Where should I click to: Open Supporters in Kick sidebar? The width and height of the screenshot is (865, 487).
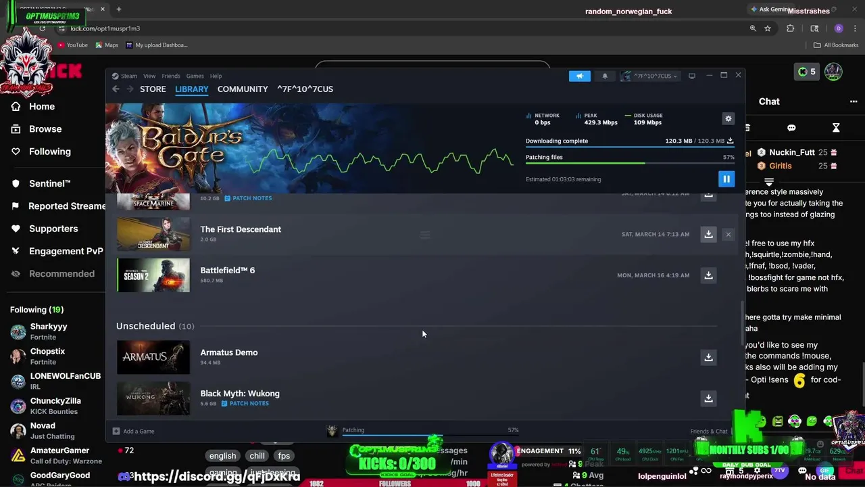coord(53,229)
